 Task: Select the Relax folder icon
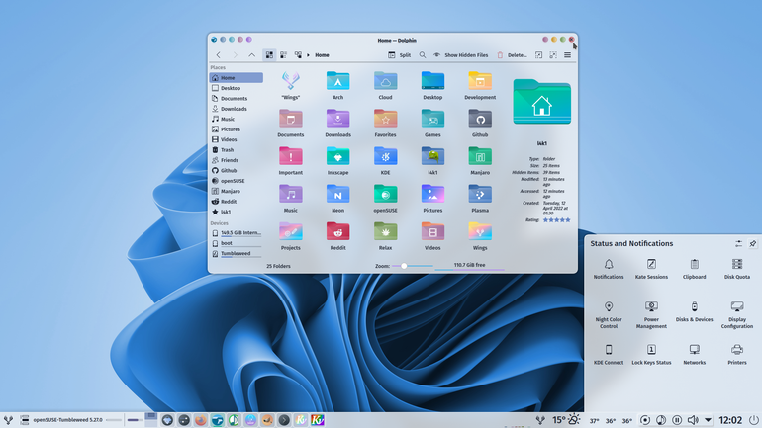pos(385,232)
